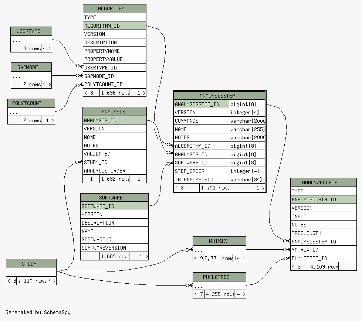362x321 pixels.
Task: Click '1,692 rows' count of ANALYSIS
Action: pyautogui.click(x=115, y=179)
